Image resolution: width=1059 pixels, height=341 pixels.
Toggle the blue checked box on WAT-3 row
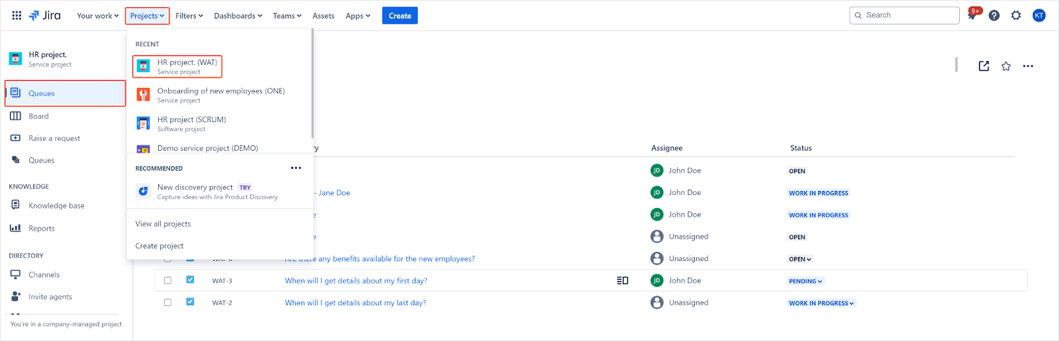tap(190, 280)
